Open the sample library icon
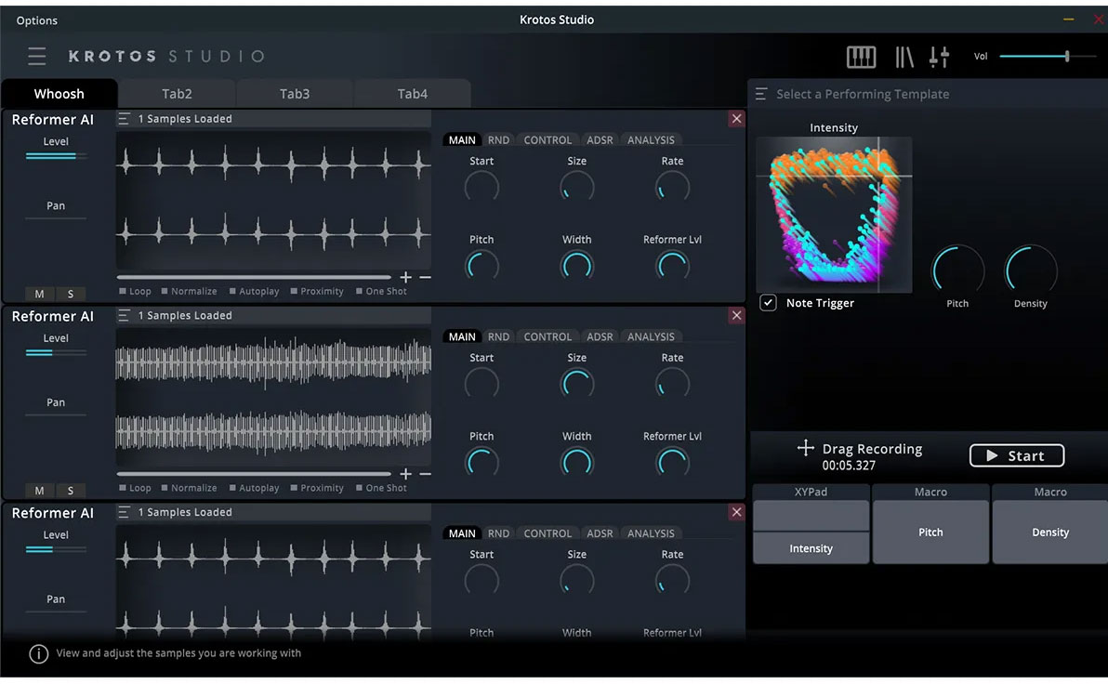Image resolution: width=1108 pixels, height=684 pixels. point(904,57)
